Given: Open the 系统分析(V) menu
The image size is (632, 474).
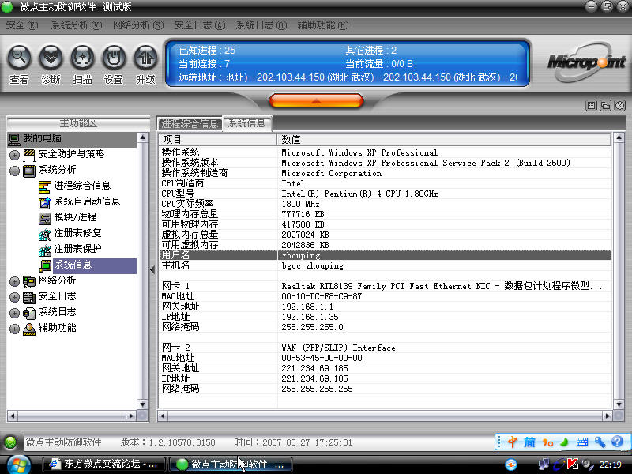Looking at the screenshot, I should pyautogui.click(x=76, y=25).
